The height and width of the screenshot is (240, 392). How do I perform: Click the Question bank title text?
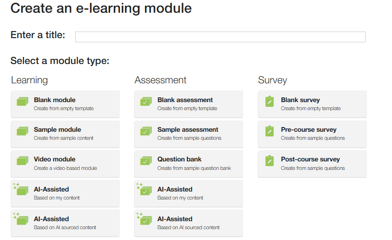click(x=179, y=159)
